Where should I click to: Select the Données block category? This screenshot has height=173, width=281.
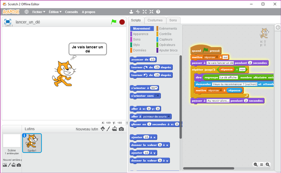139,50
